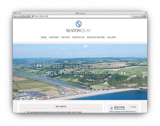Click the SEATONQUAY wordmark
This screenshot has height=126, width=160.
point(78,31)
